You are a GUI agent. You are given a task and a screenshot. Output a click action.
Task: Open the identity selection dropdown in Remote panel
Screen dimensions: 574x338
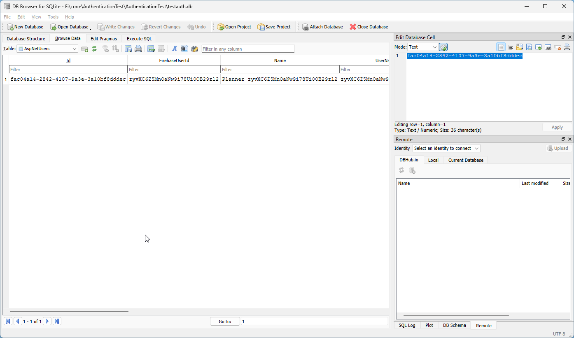[446, 148]
